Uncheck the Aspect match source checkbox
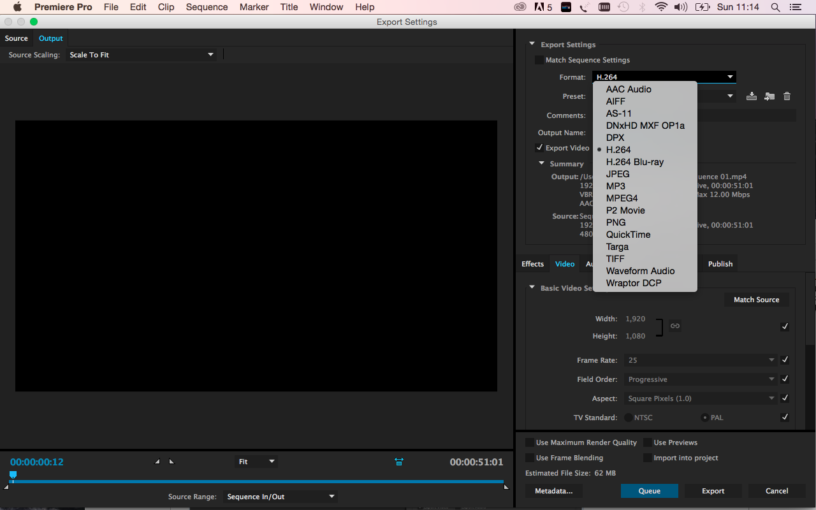 click(x=785, y=398)
